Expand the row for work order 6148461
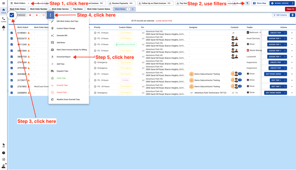This screenshot has height=170, width=296. pyautogui.click(x=292, y=33)
